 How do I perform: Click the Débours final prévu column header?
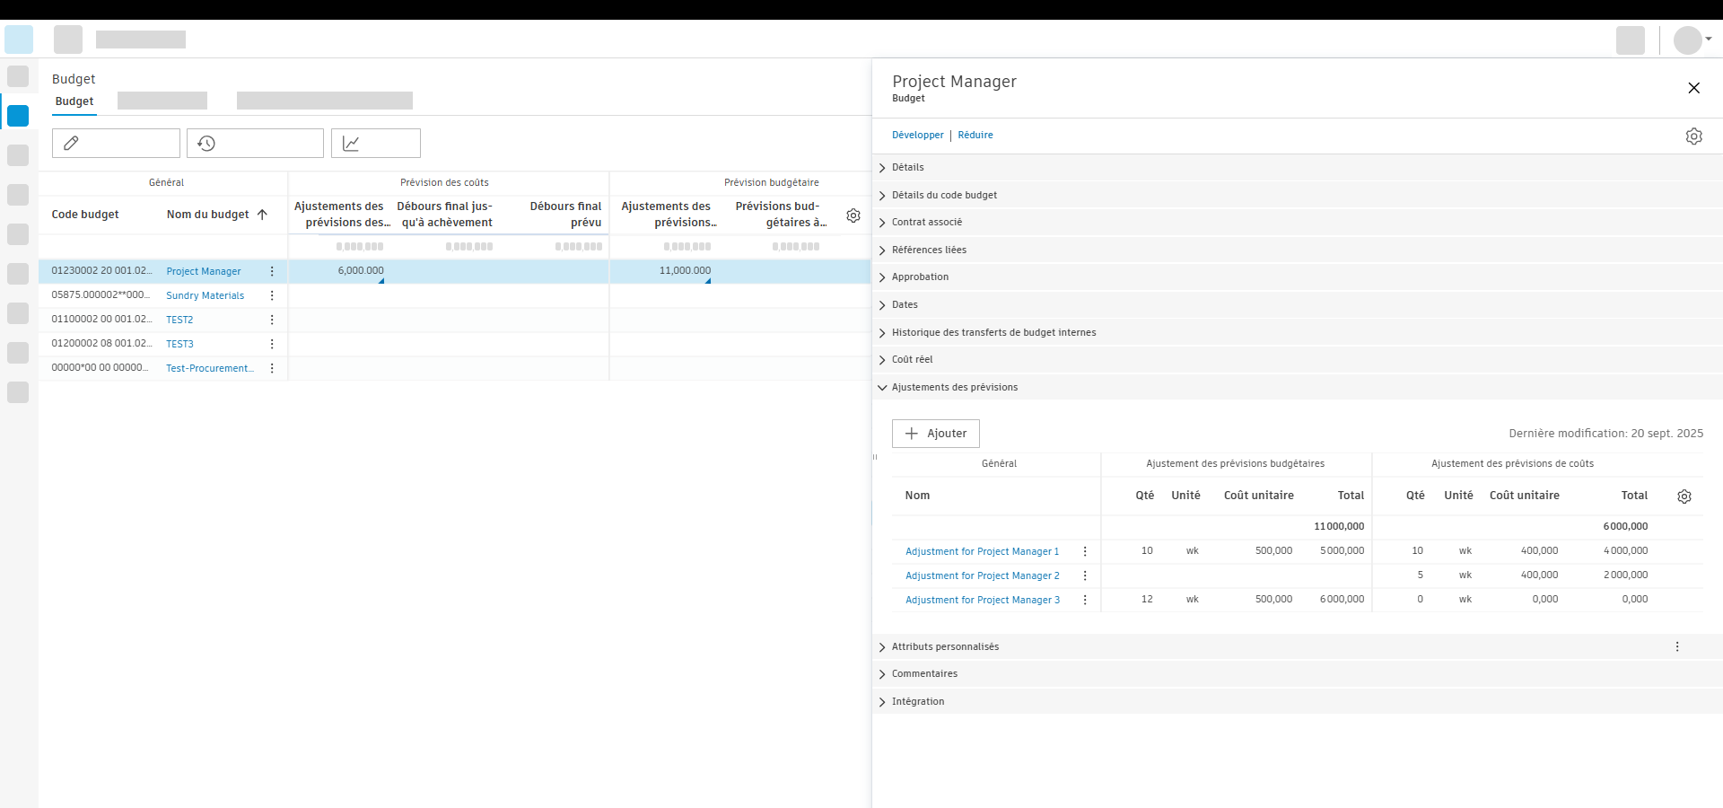(565, 215)
